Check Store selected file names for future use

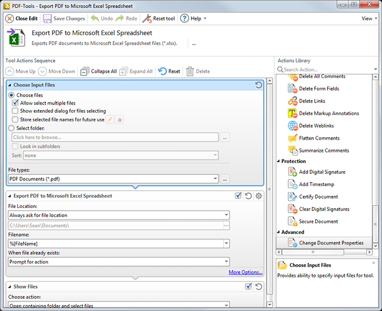15,119
